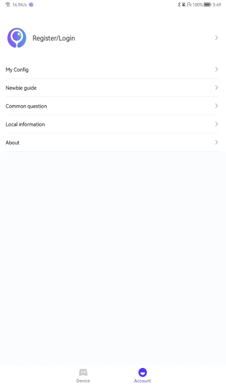
Task: Open My Config using its chevron arrow
Action: (x=216, y=69)
